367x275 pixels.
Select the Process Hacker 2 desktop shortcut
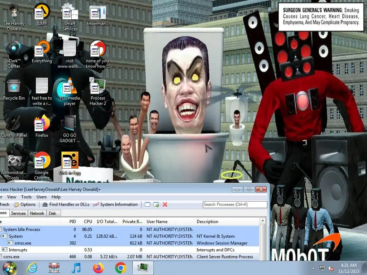click(97, 92)
